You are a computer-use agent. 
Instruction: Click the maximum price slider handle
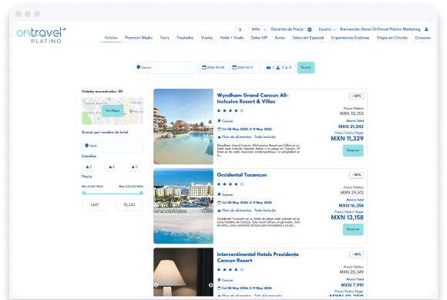click(x=141, y=193)
